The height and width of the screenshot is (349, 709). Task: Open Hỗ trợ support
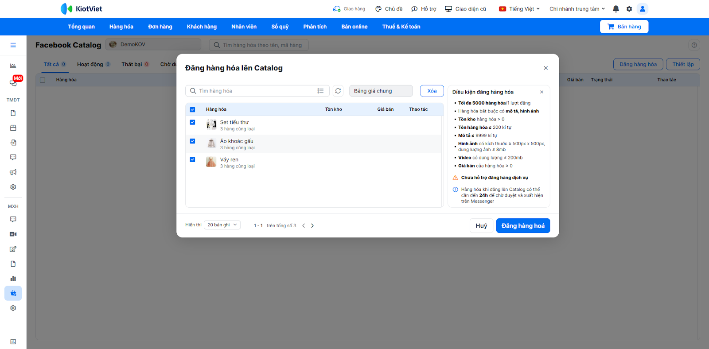coord(424,9)
